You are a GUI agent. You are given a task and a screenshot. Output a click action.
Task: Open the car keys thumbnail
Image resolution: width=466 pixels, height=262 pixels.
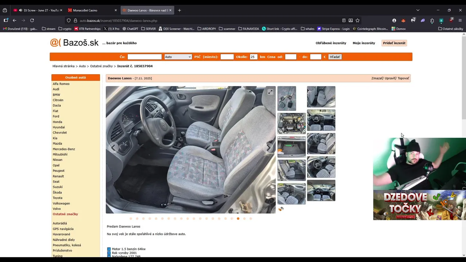coord(287,98)
